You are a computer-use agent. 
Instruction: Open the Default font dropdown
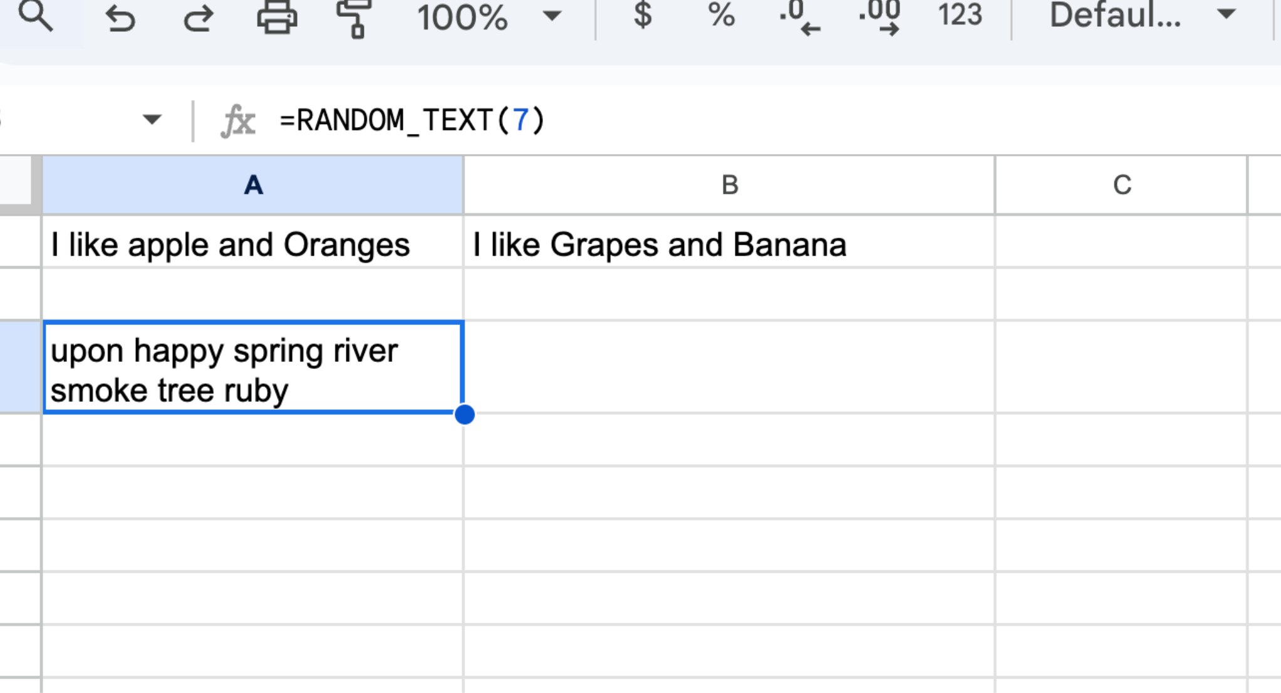pos(1141,15)
